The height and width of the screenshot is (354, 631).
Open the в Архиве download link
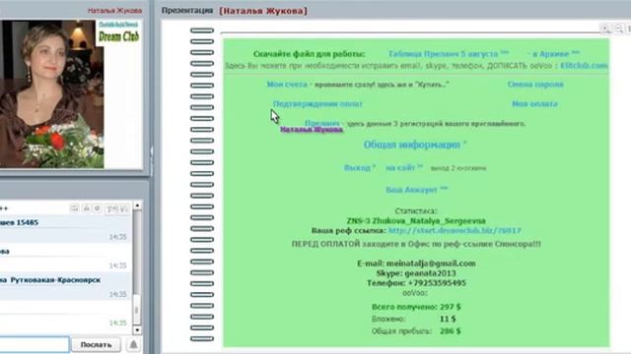tap(553, 53)
